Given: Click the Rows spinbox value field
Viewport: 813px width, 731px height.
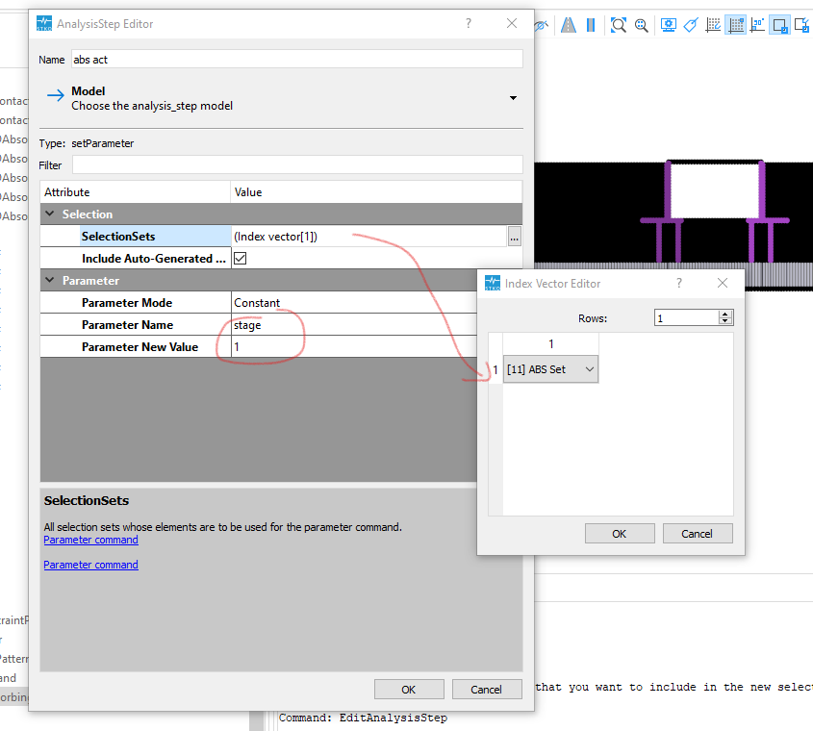Looking at the screenshot, I should pos(687,317).
